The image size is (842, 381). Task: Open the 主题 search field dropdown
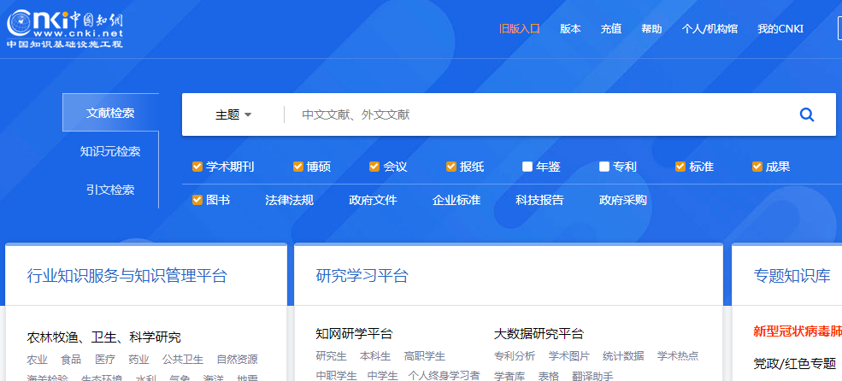233,114
